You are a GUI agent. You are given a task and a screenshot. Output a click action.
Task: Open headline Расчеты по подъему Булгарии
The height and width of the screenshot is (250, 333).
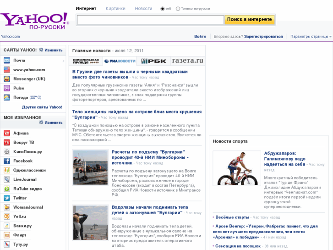pos(150,157)
